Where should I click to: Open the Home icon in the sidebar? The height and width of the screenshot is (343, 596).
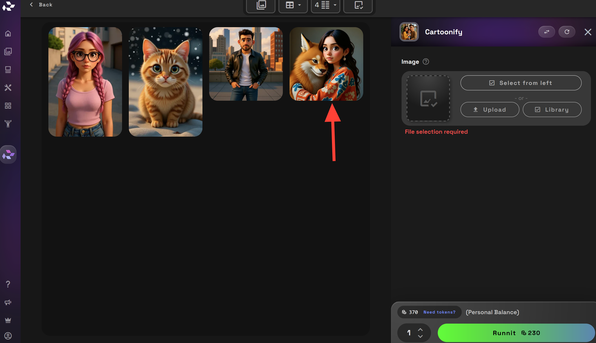[x=8, y=33]
